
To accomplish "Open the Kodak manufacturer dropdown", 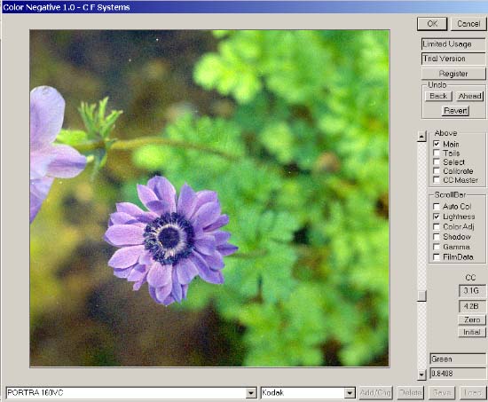I will 350,393.
